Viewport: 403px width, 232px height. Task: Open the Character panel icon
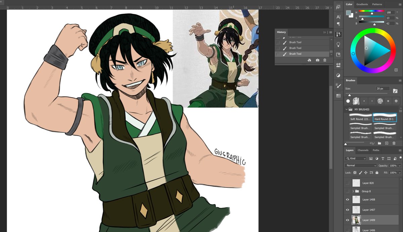coord(338,17)
